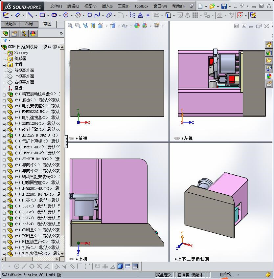Click 自定义 in the status bar
The width and height of the screenshot is (274, 279).
(226, 275)
